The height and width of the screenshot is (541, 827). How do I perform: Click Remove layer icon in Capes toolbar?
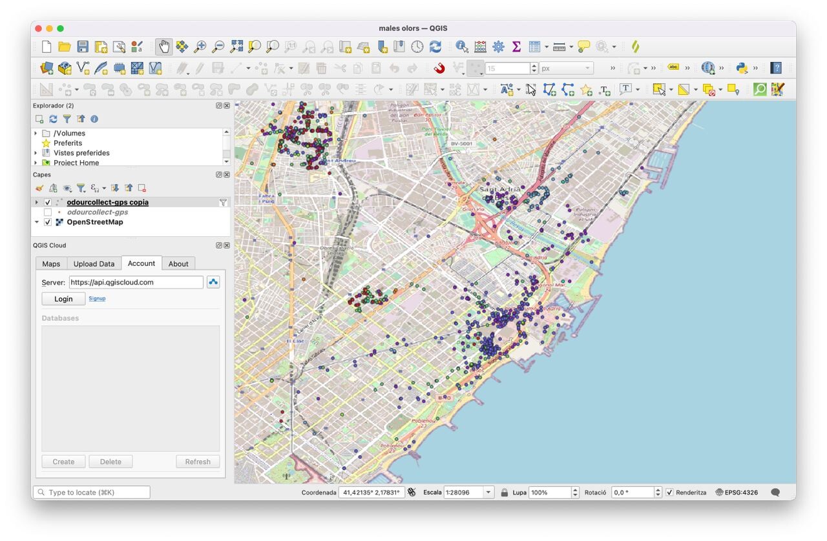click(x=141, y=188)
